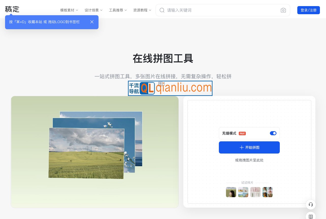Click the plus icon inside 开始拼图 button

point(242,147)
